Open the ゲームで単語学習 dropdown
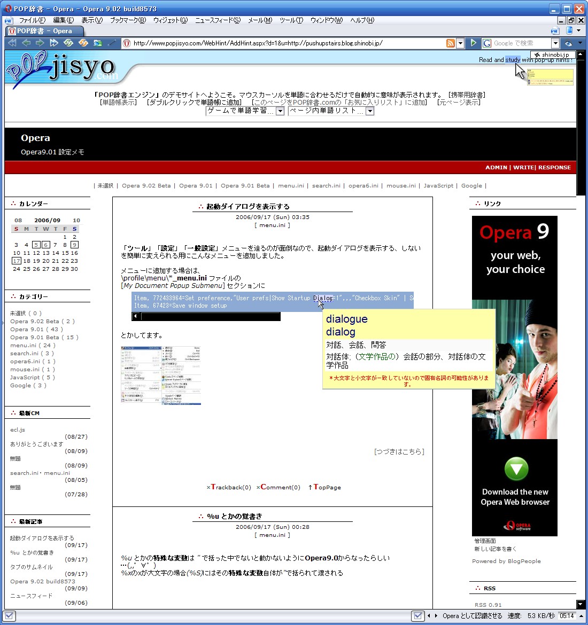The height and width of the screenshot is (625, 588). click(245, 111)
